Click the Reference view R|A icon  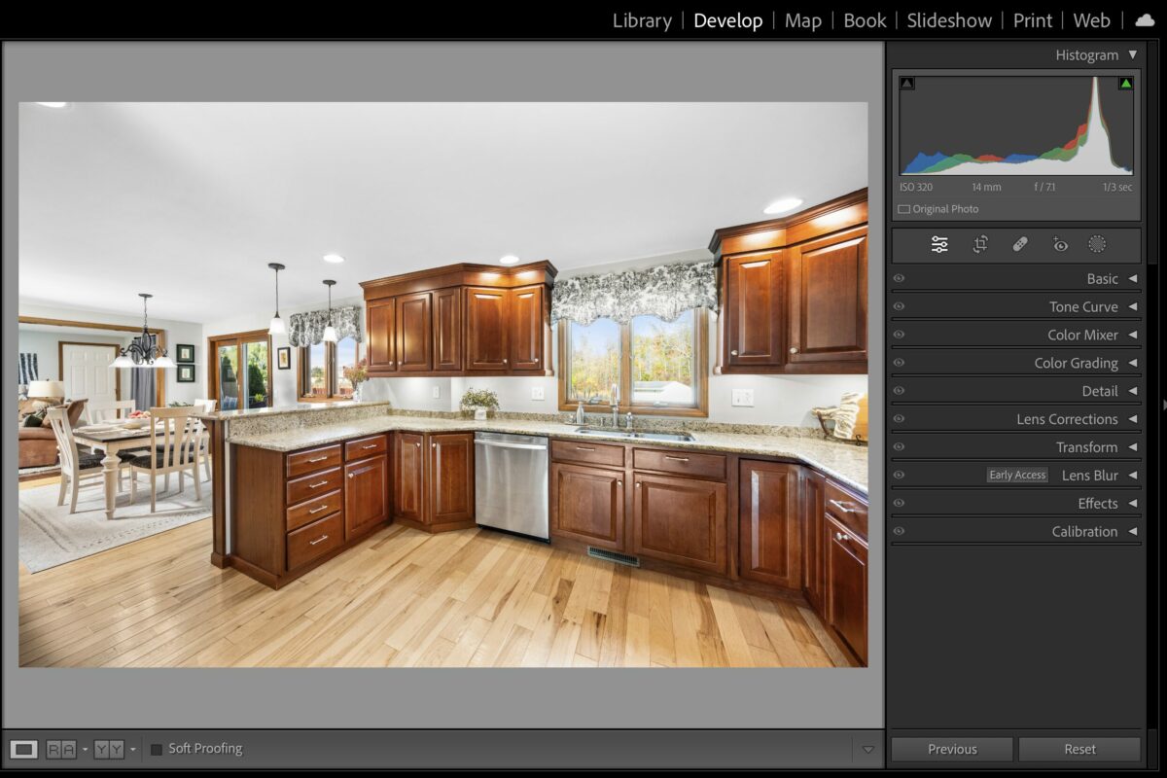(x=61, y=749)
